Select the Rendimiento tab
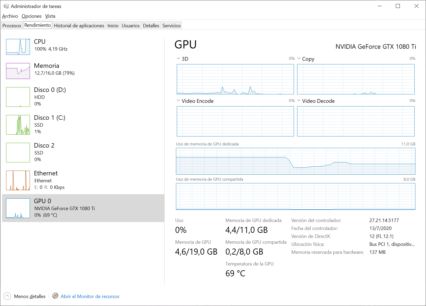Image resolution: width=426 pixels, height=306 pixels. pyautogui.click(x=38, y=25)
